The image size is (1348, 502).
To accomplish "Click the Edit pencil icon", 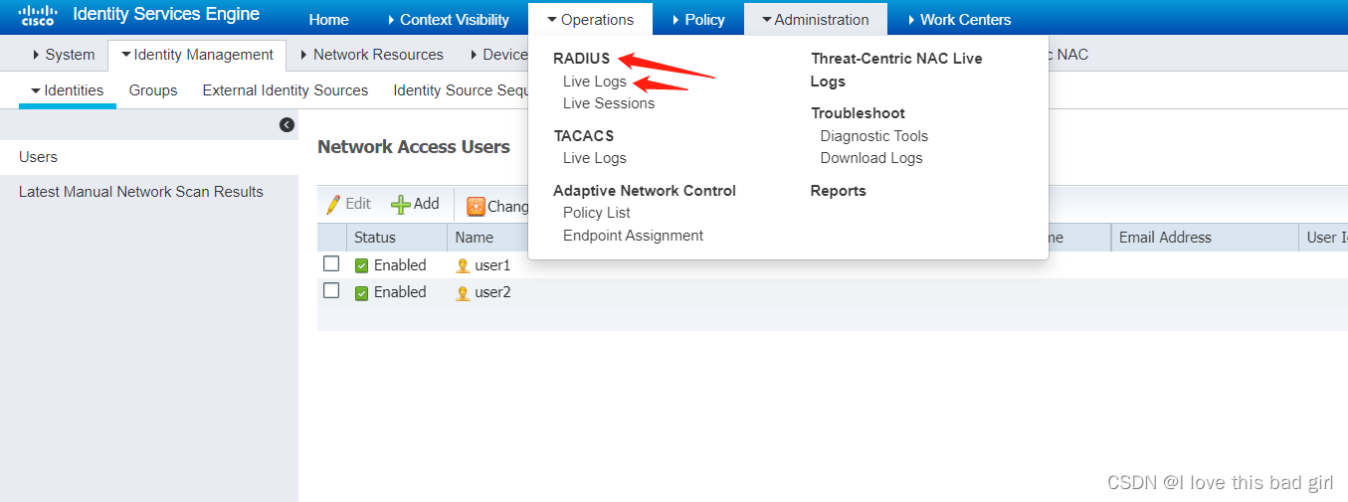I will 334,204.
